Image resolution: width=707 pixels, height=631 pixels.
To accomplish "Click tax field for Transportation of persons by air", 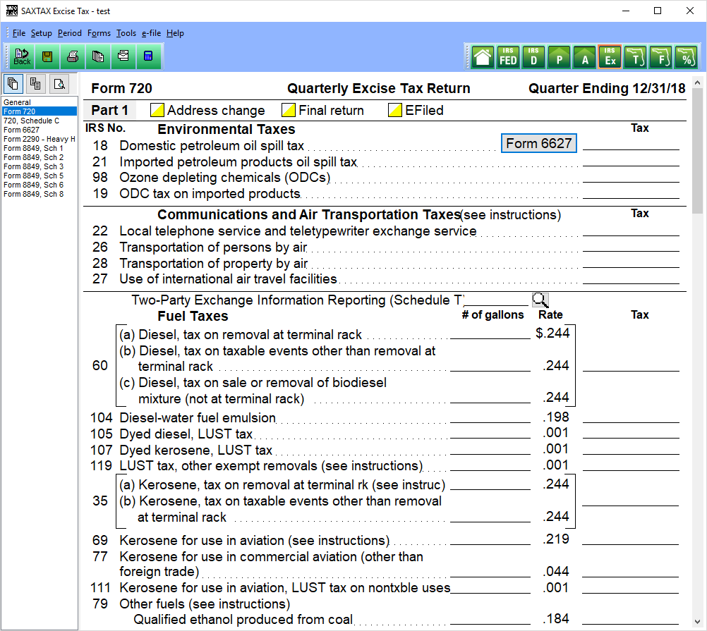I will [631, 245].
